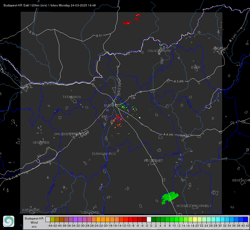Screen dimensions: 250x230
Task: Click the SZEKSZARD city label
Action: pos(90,212)
